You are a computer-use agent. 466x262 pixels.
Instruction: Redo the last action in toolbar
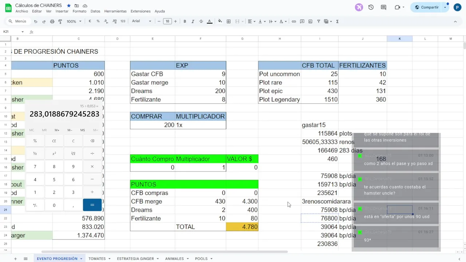point(44,21)
